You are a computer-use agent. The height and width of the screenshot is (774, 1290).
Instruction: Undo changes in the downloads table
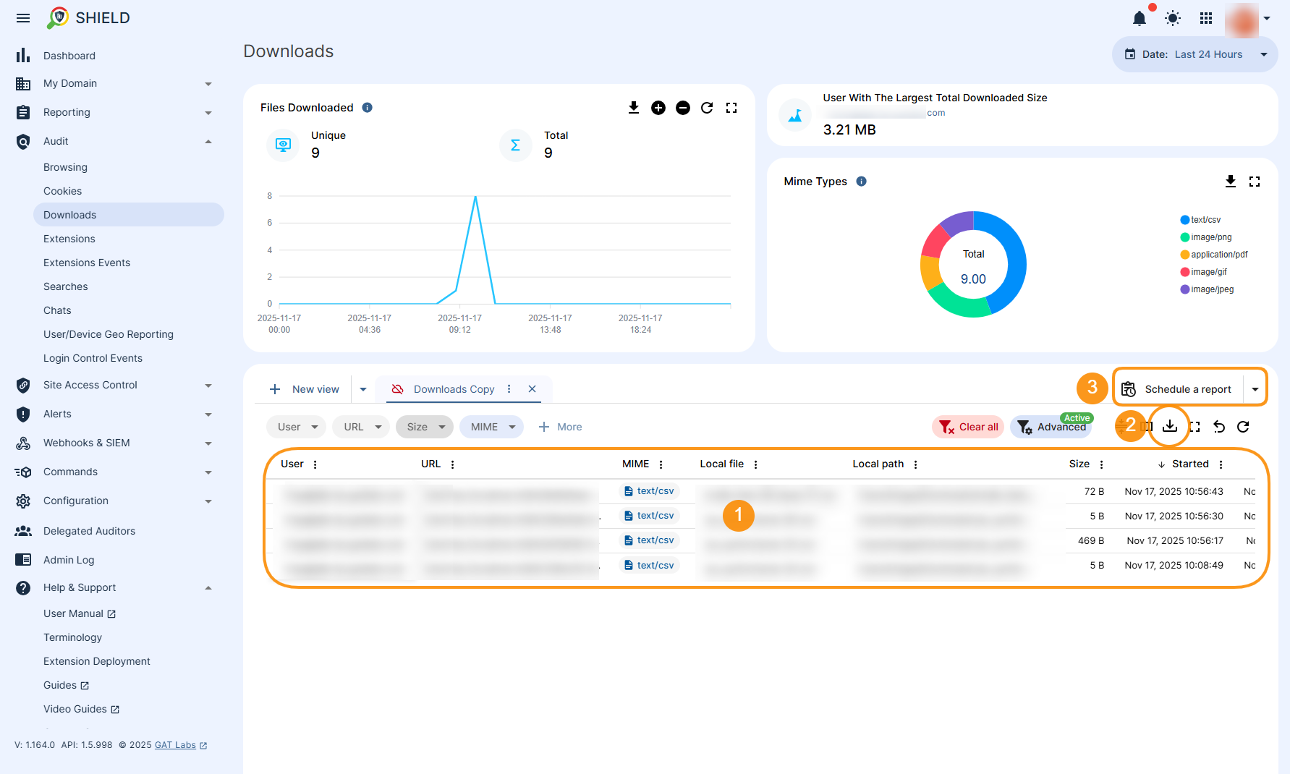tap(1218, 427)
